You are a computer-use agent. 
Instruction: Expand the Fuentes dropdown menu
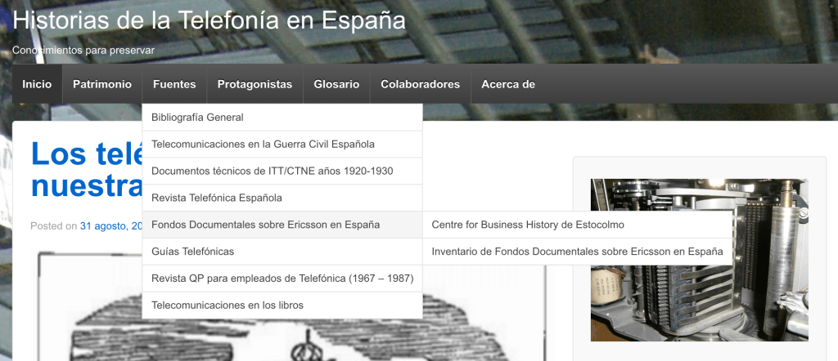tap(174, 84)
